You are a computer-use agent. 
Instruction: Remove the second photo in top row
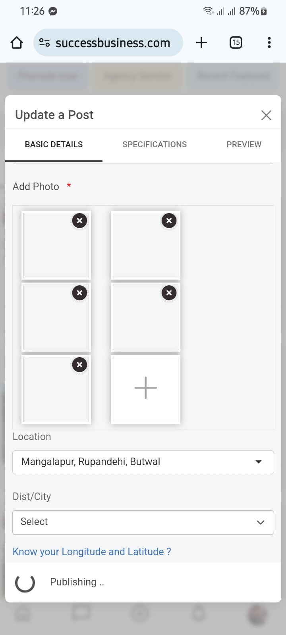[x=169, y=221]
